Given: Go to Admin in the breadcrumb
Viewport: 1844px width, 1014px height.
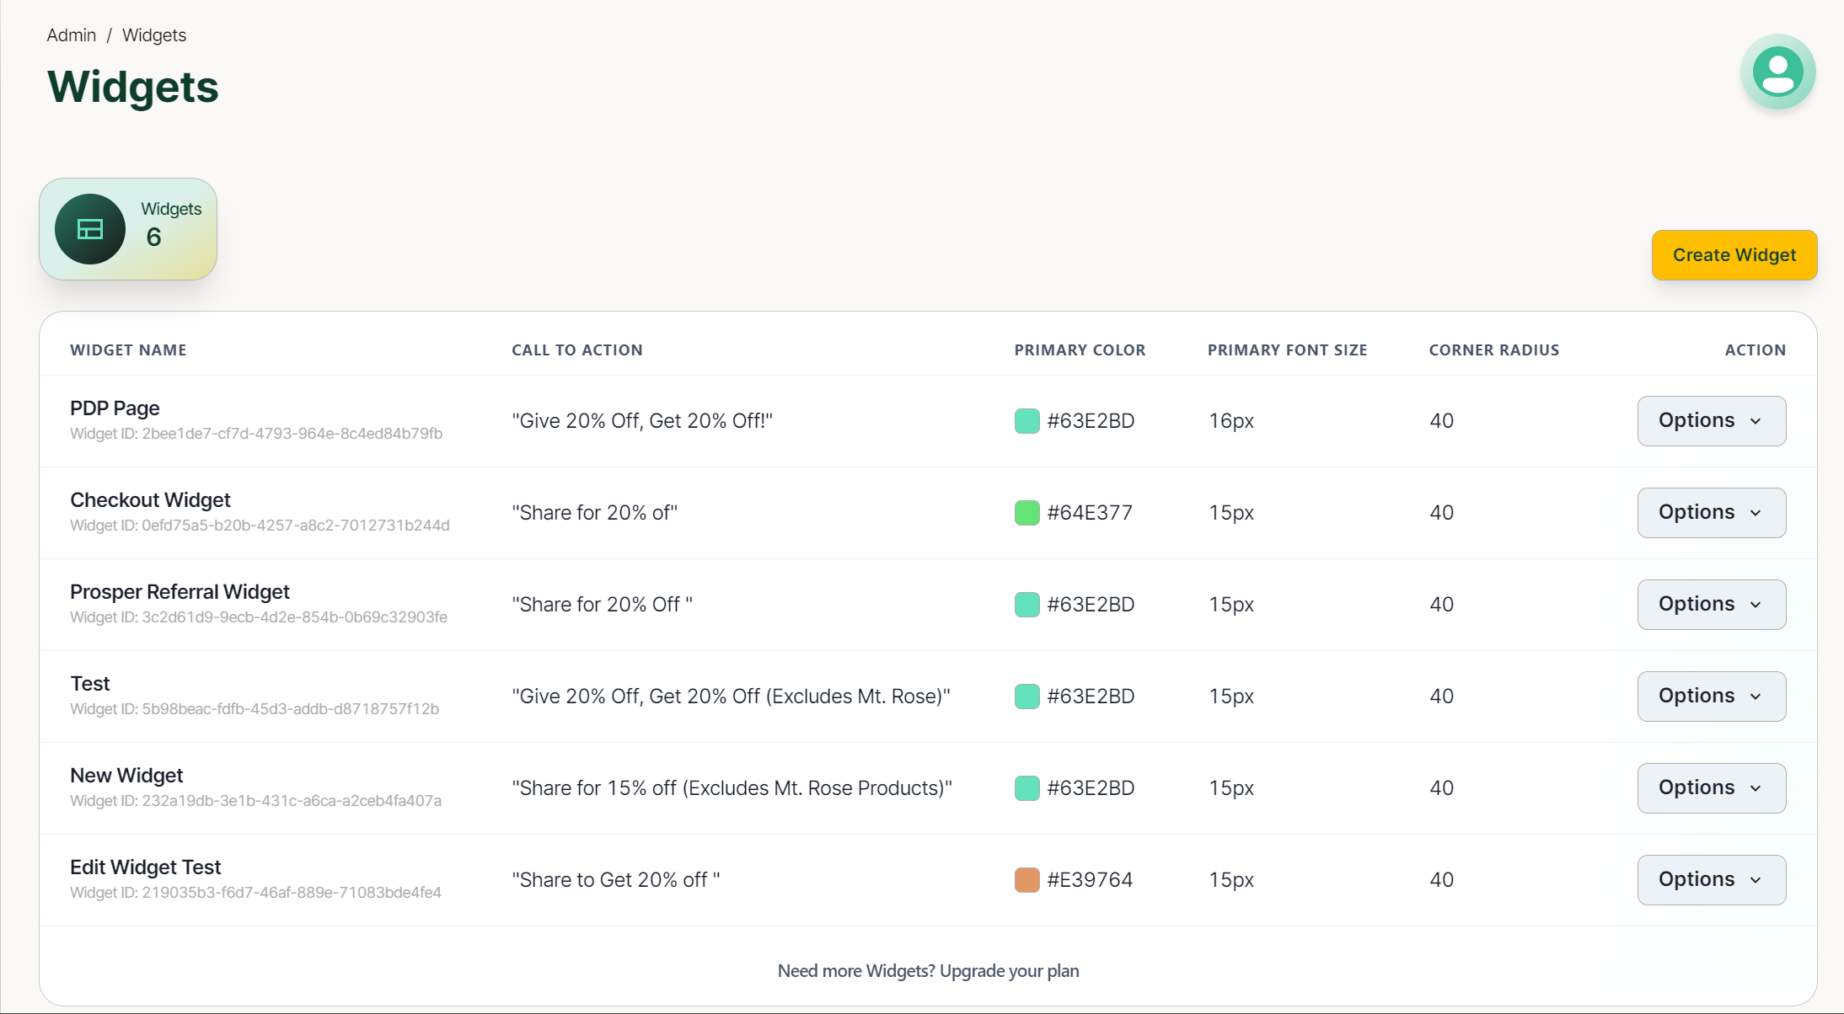Looking at the screenshot, I should pos(72,35).
